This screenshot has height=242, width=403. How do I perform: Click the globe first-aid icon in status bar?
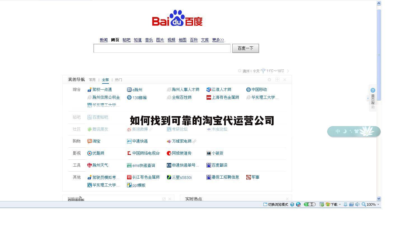coord(298,204)
